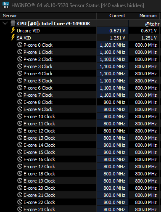161x212 pixels.
Task: Click the HWiNFO 64 Sensor Status title text
Action: pos(78,5)
